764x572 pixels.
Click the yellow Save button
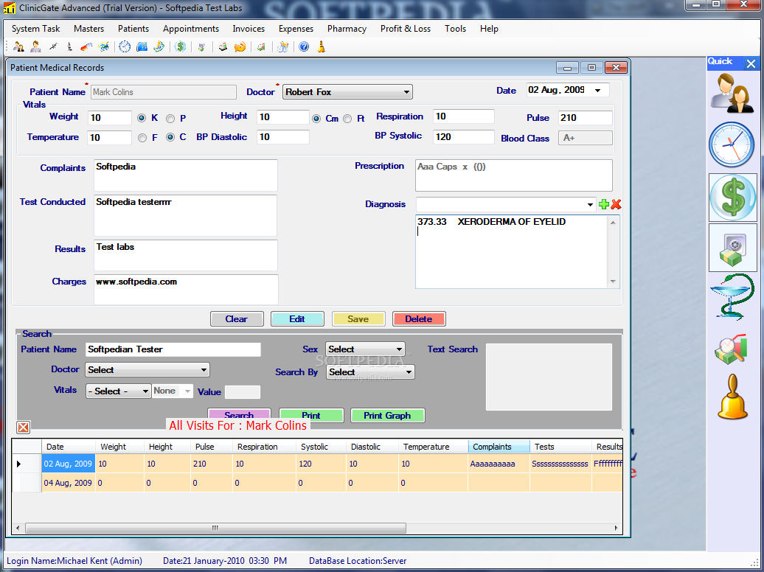pyautogui.click(x=358, y=319)
